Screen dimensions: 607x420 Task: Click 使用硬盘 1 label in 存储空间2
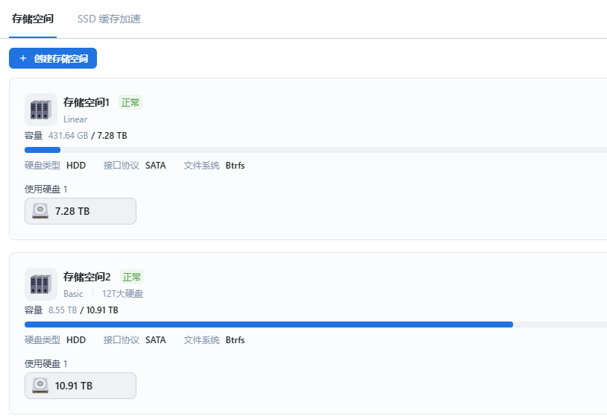[45, 364]
